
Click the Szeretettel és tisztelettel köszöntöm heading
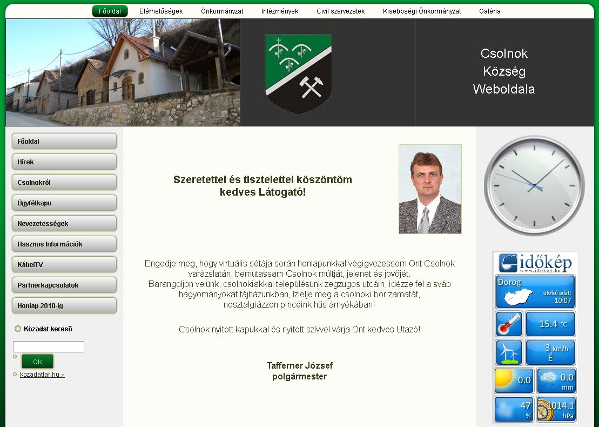tap(263, 185)
